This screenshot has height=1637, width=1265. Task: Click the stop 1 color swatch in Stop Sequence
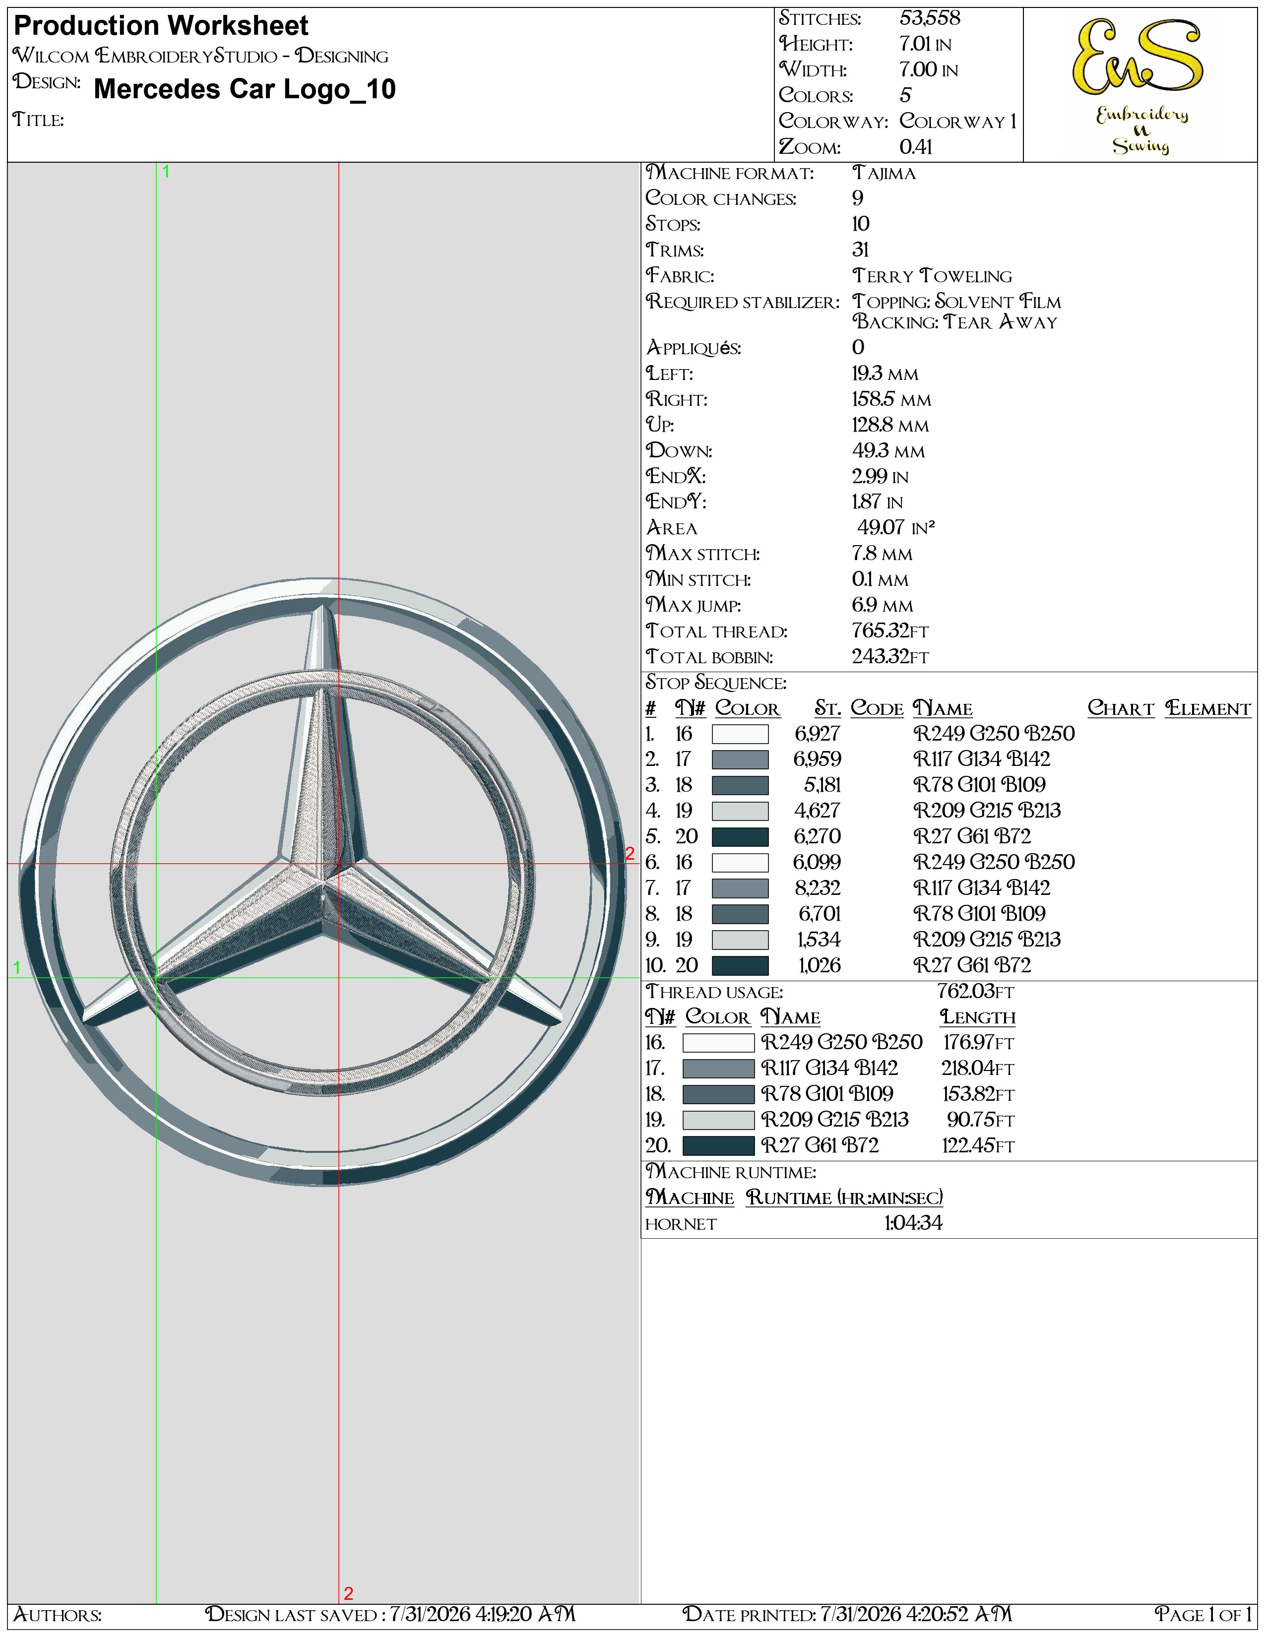point(740,734)
